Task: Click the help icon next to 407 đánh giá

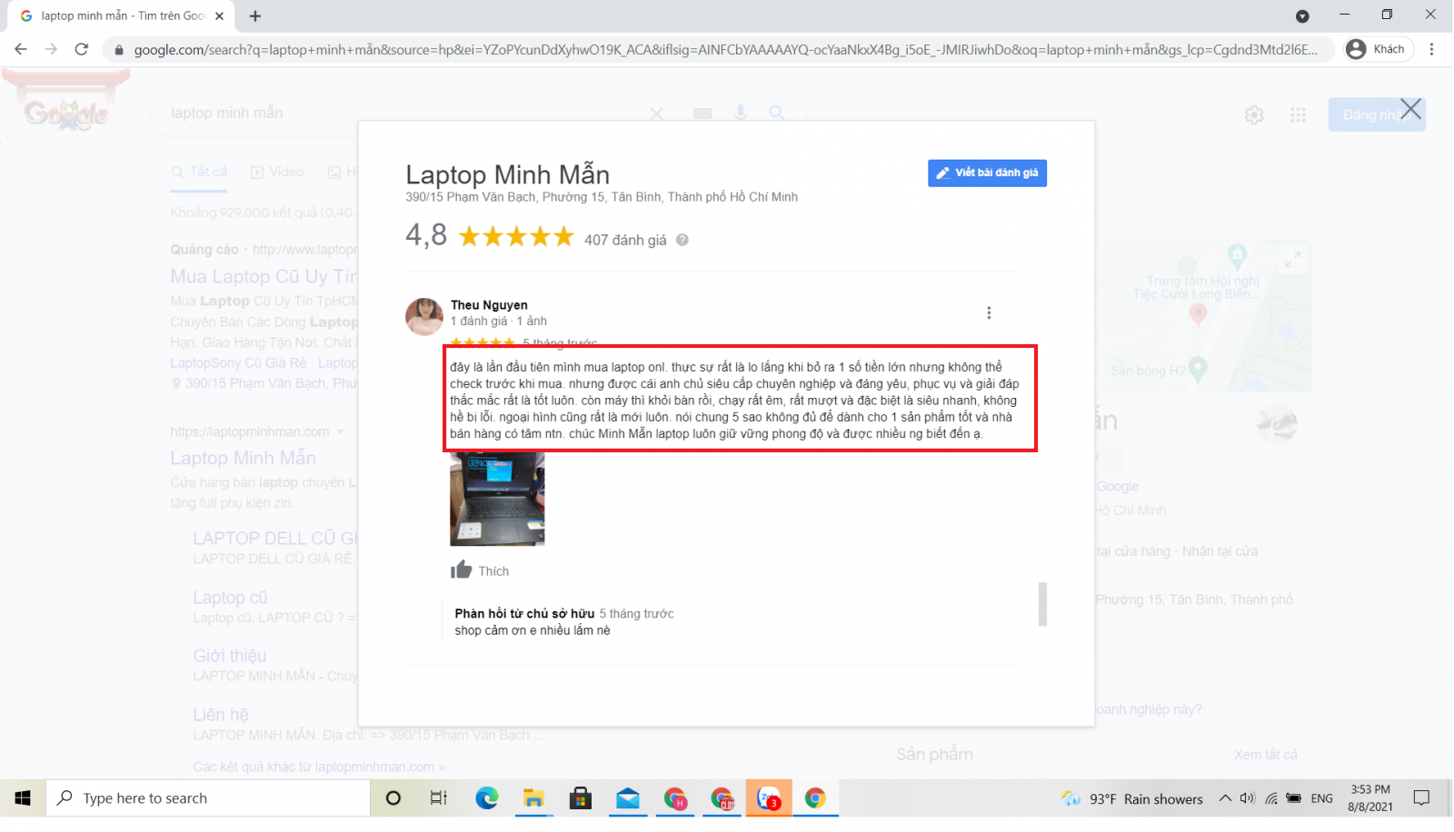Action: (x=682, y=240)
